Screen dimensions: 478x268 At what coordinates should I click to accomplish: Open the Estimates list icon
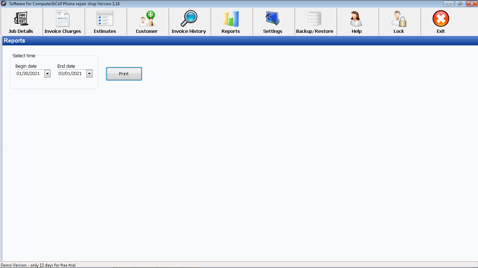[105, 19]
